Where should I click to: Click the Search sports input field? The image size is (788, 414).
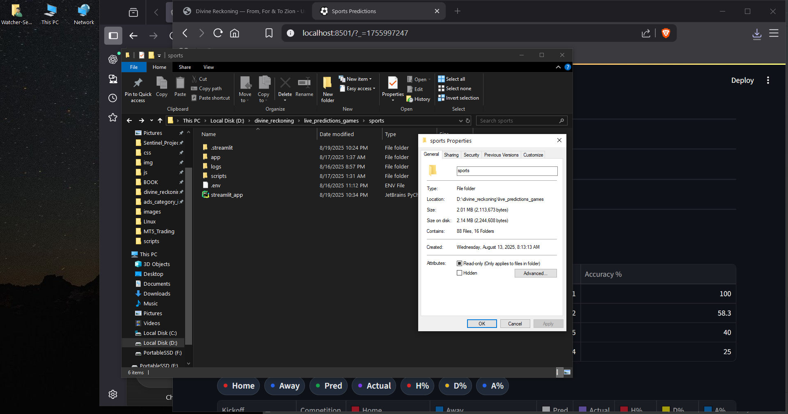(518, 121)
